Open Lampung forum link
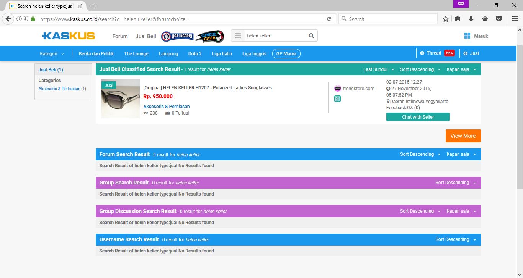523x278 pixels. point(168,54)
